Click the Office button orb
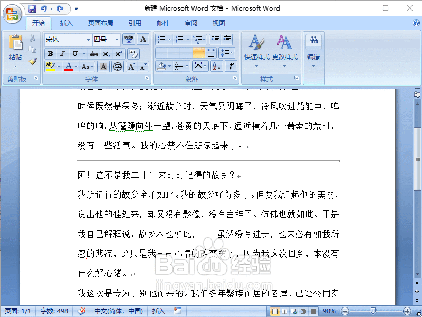422x317 pixels. pos(12,14)
